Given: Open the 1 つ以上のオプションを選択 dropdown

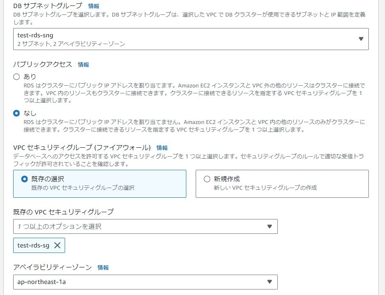Looking at the screenshot, I should point(145,226).
